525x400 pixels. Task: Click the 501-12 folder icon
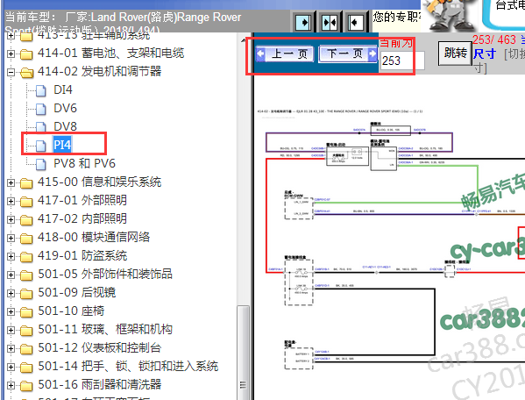click(26, 349)
